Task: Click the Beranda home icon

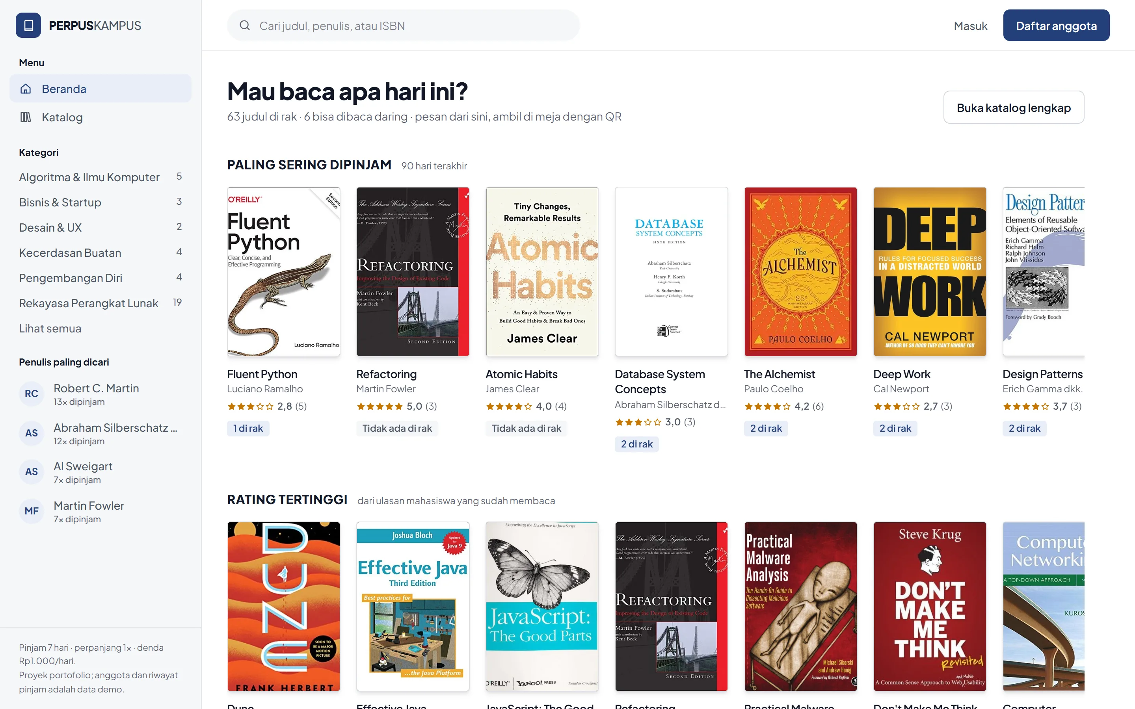Action: click(26, 89)
